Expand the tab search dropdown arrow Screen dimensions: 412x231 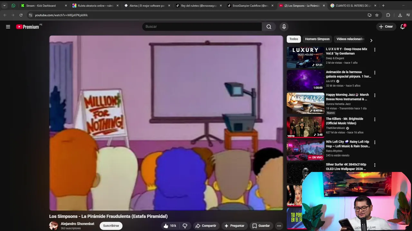coord(4,5)
